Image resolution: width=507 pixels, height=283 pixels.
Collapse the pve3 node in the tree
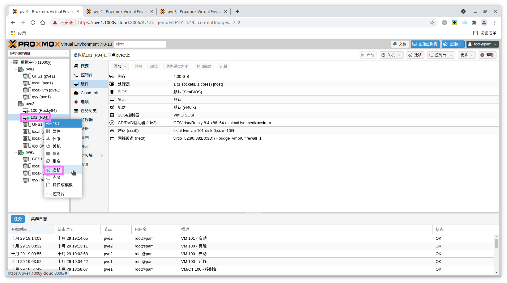(x=16, y=152)
